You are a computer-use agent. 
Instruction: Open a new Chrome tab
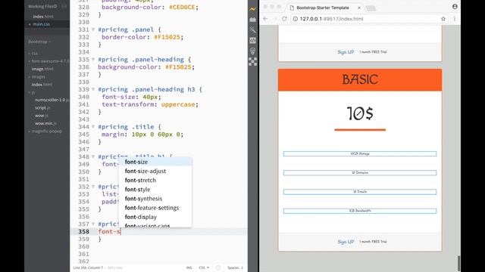371,8
